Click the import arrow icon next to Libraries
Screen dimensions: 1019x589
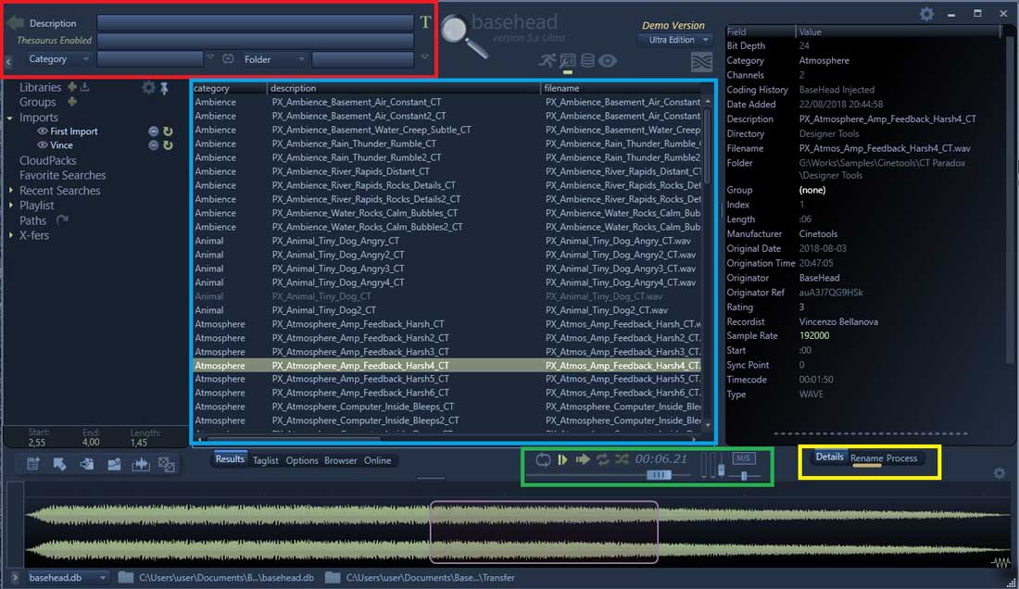(x=84, y=86)
